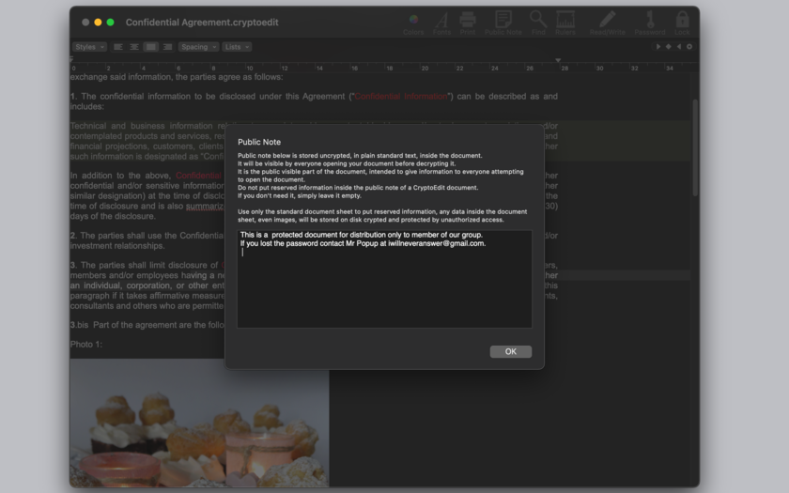Open the Public Note toolbar icon
The image size is (789, 493).
click(x=503, y=23)
